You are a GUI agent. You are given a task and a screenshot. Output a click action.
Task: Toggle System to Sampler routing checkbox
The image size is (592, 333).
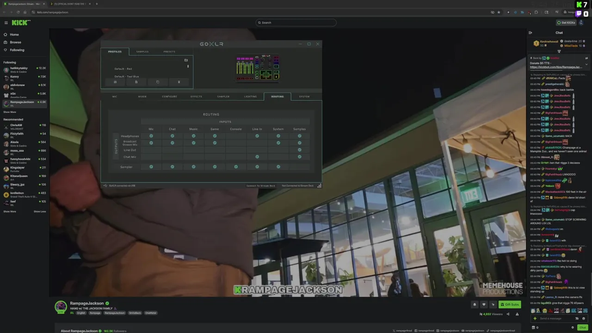click(x=278, y=167)
